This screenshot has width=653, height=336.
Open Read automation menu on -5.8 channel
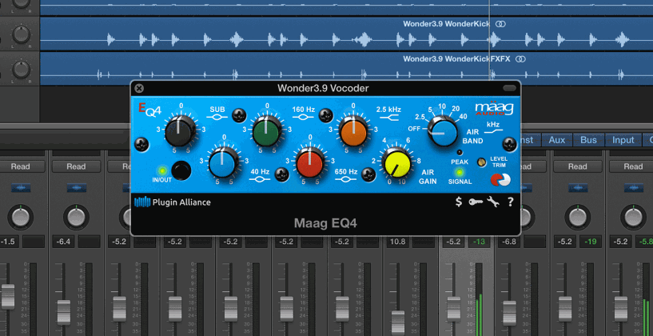[633, 166]
